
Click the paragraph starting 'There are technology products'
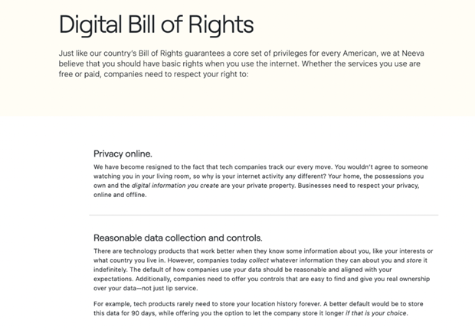(x=263, y=270)
